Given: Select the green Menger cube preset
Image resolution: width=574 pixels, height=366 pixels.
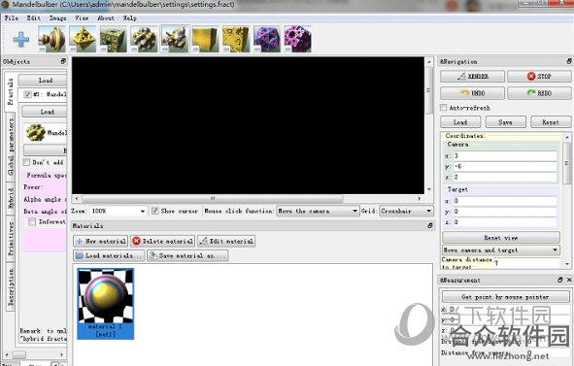Looking at the screenshot, I should 113,39.
